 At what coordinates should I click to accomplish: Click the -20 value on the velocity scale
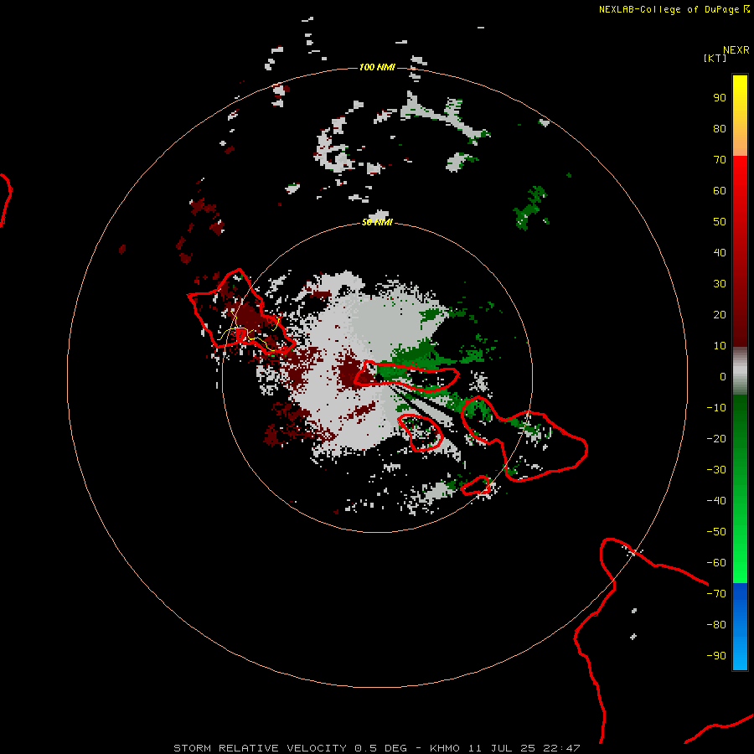716,439
